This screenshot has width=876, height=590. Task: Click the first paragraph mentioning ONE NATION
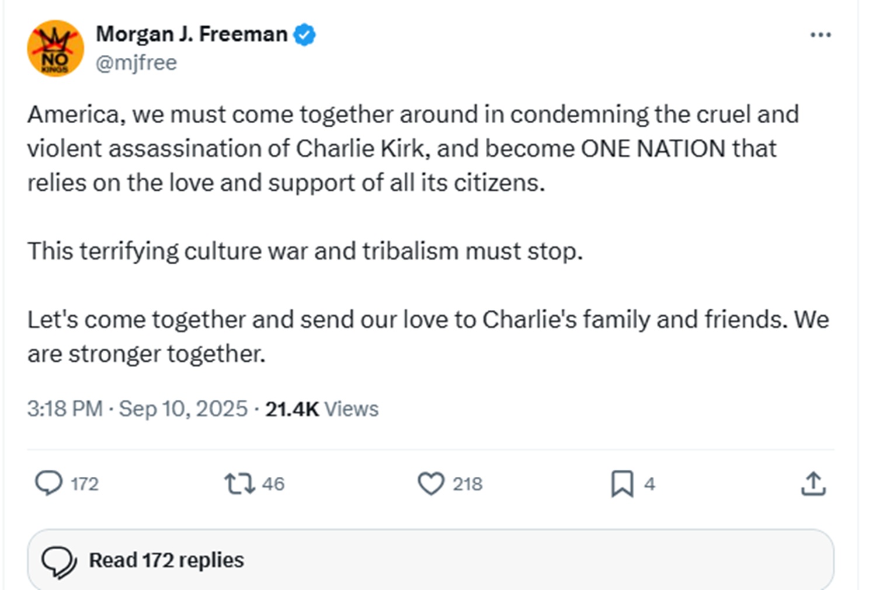413,148
